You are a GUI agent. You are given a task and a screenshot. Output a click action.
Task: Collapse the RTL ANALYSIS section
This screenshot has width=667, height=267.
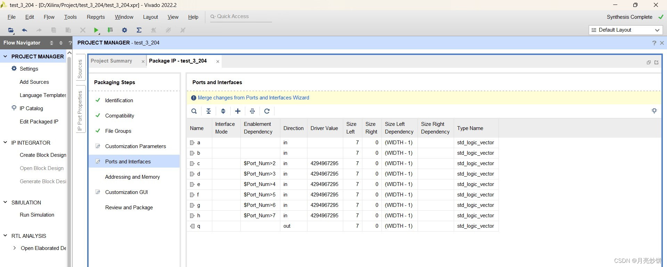5,235
